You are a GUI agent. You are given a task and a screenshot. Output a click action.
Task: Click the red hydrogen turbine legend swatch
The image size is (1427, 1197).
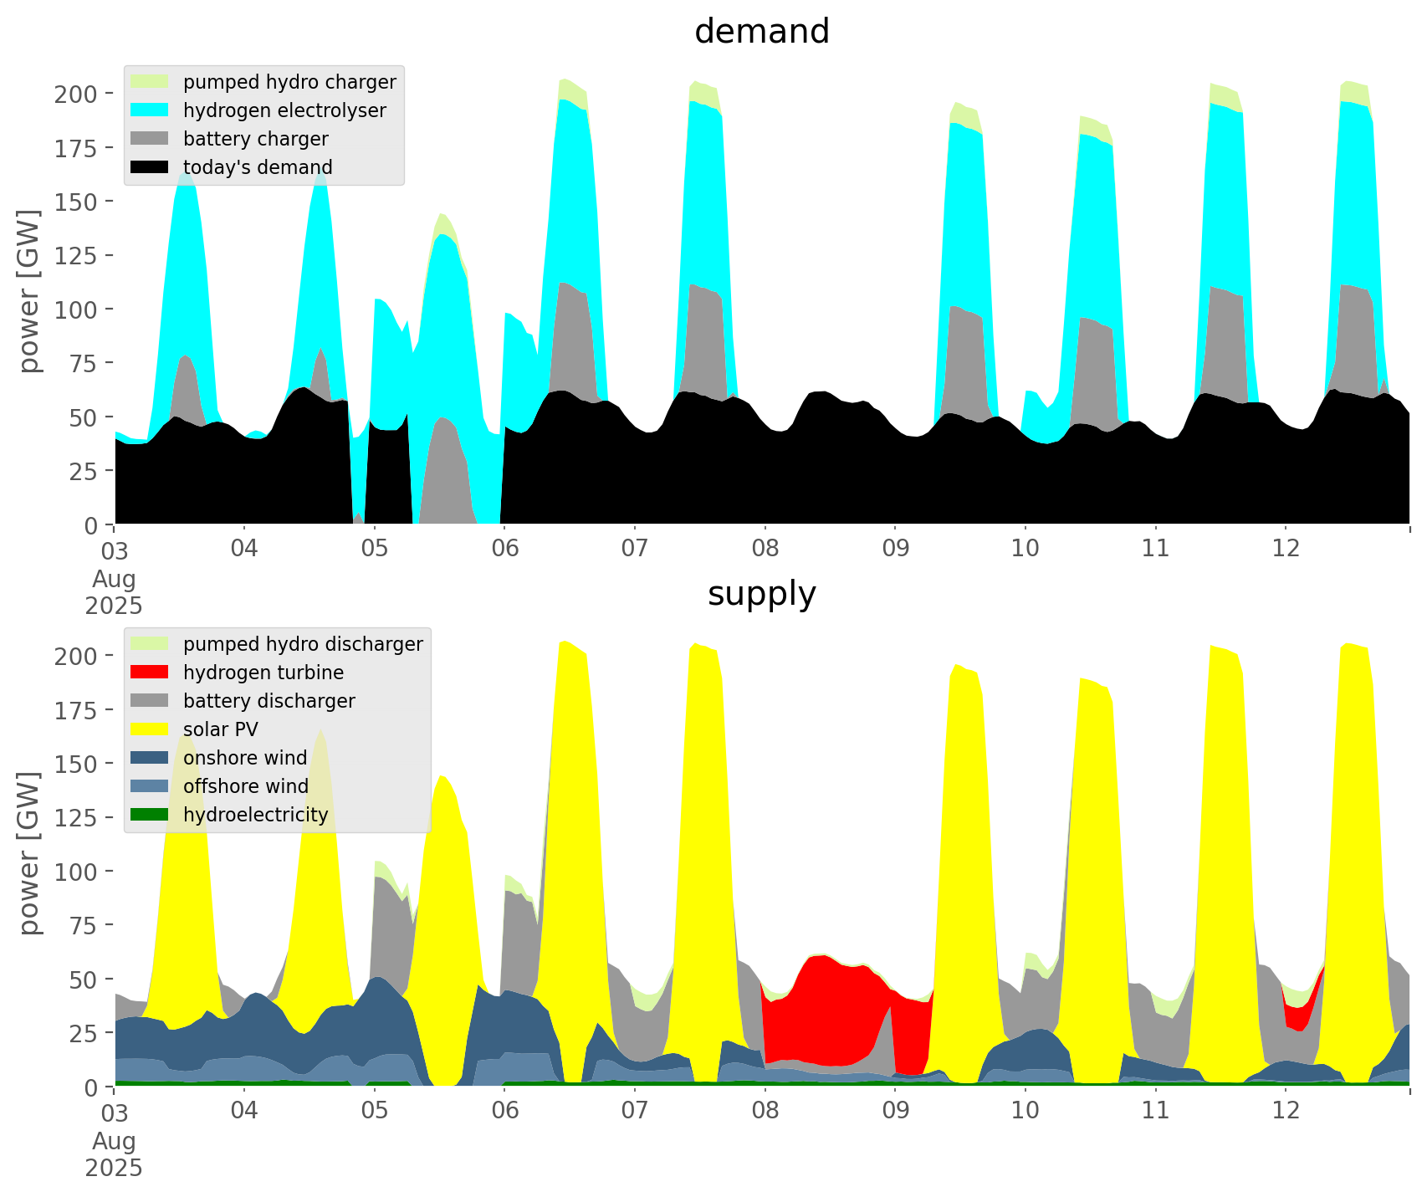(150, 673)
